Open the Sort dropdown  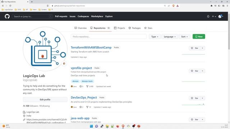184,37
